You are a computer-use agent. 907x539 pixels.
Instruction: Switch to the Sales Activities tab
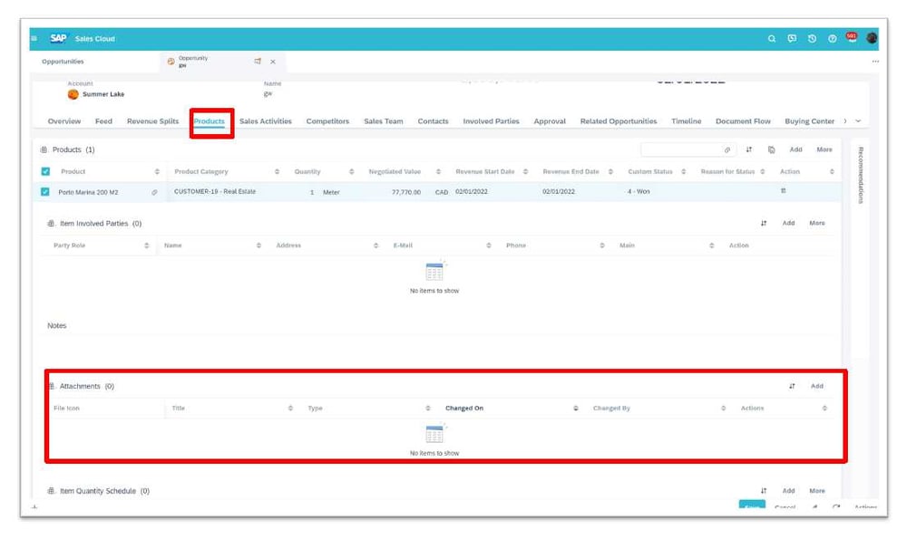pyautogui.click(x=266, y=121)
